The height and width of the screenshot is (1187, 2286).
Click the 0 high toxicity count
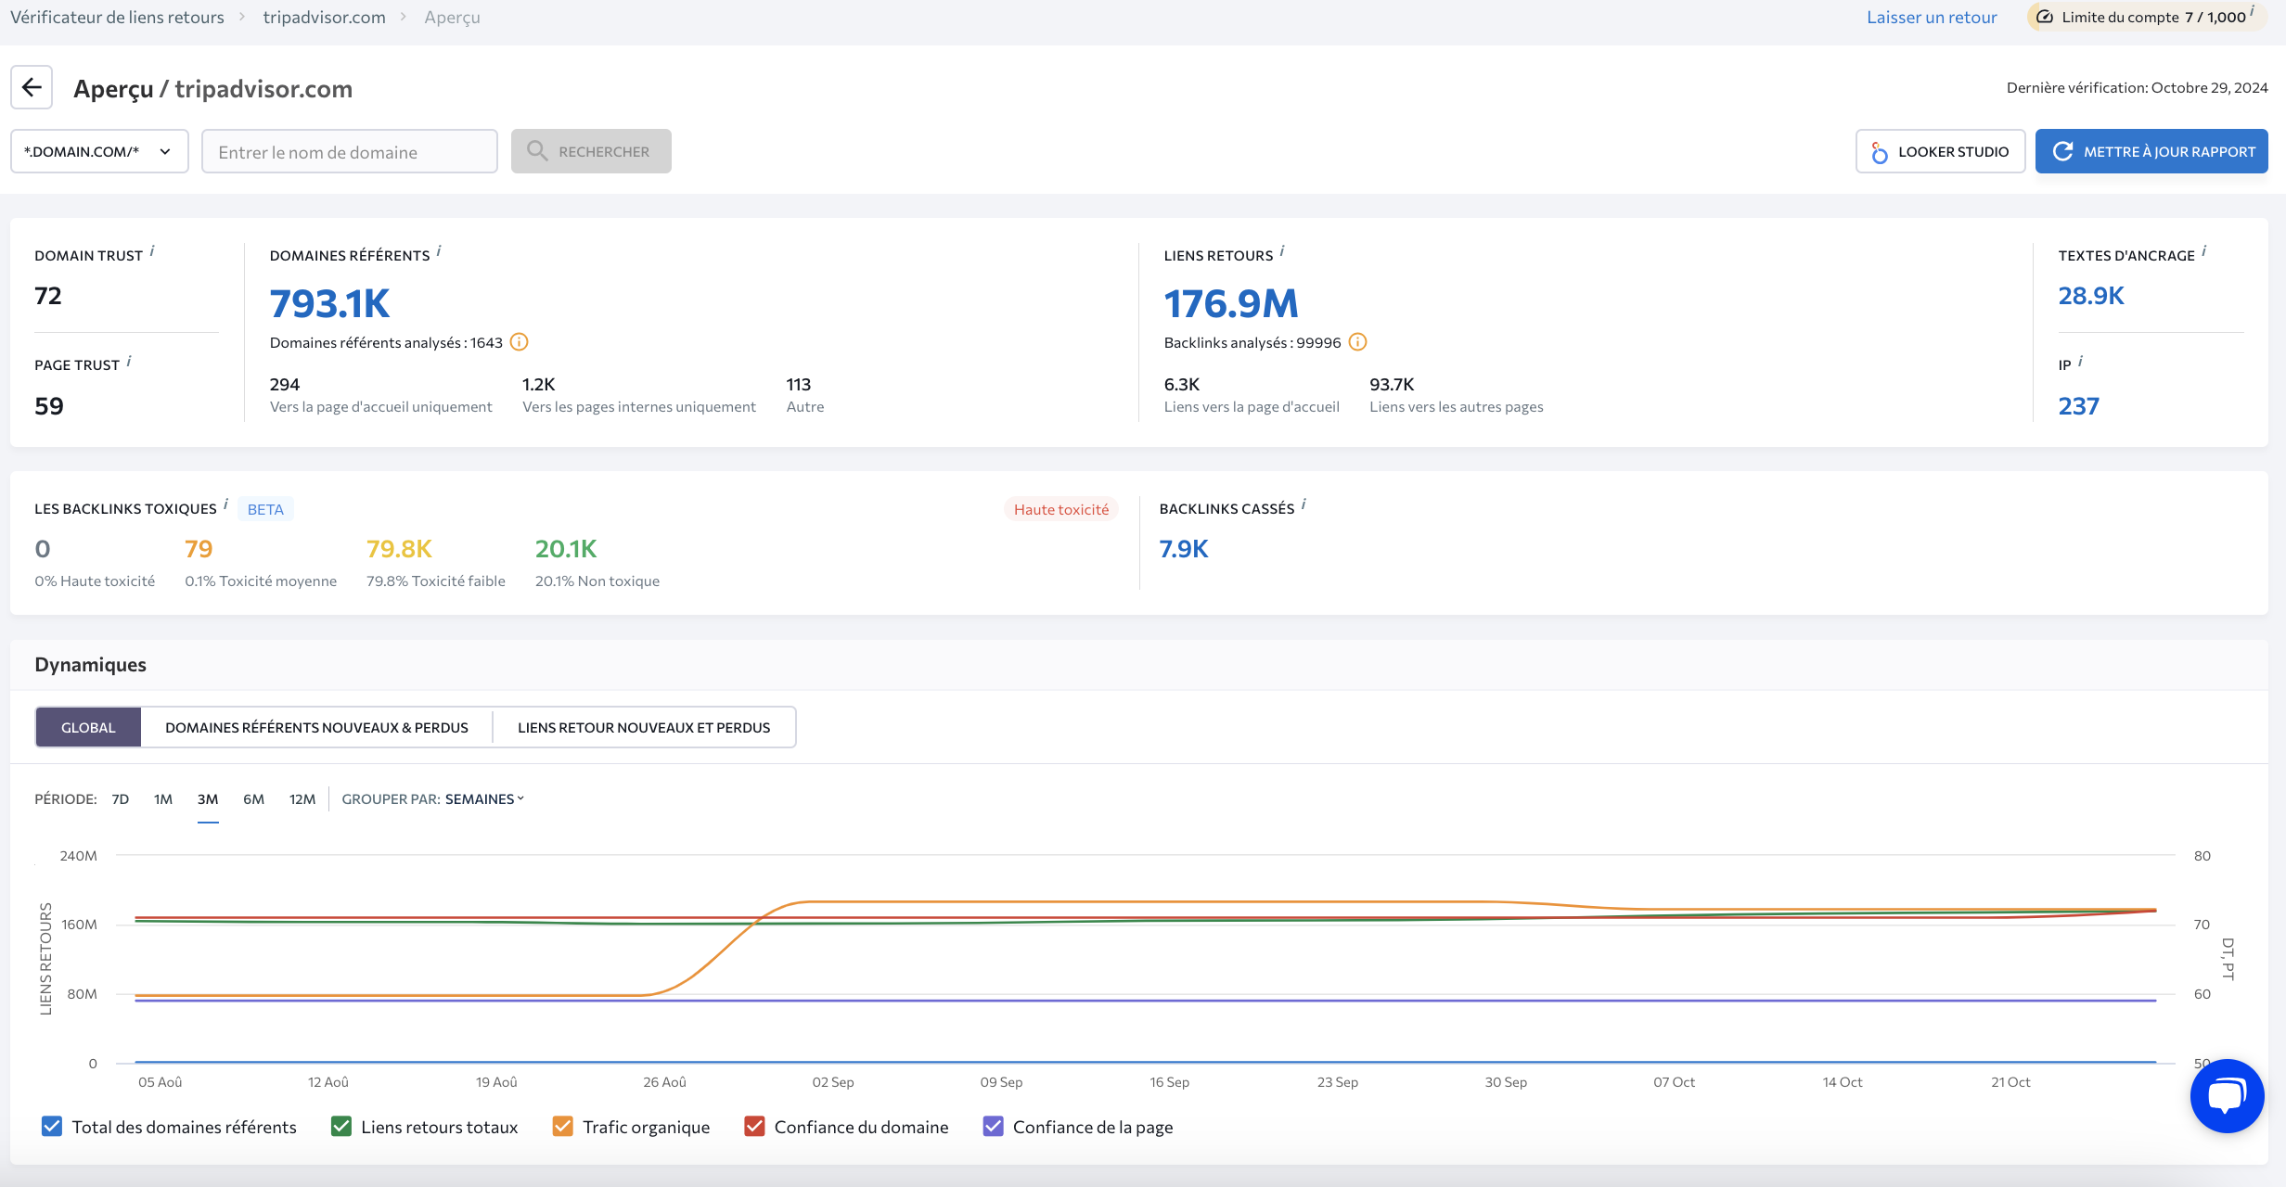click(x=43, y=548)
